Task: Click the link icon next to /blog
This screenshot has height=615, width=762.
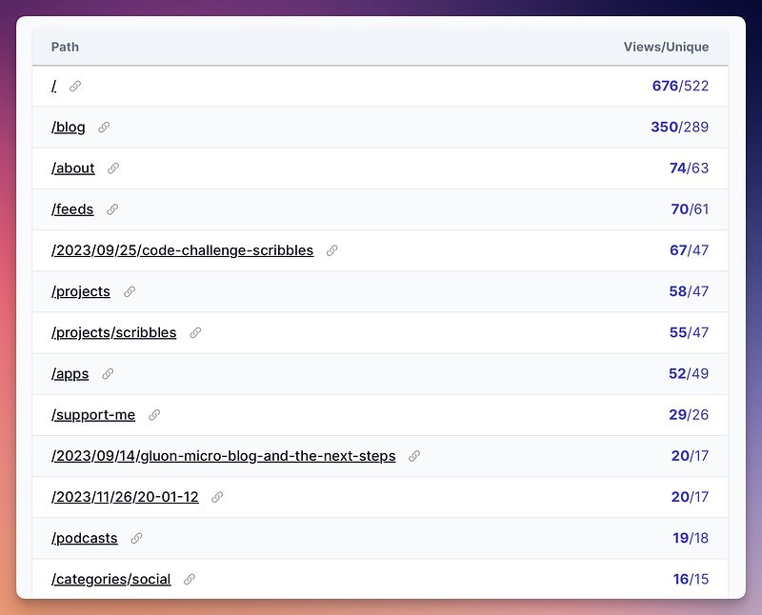Action: coord(104,128)
